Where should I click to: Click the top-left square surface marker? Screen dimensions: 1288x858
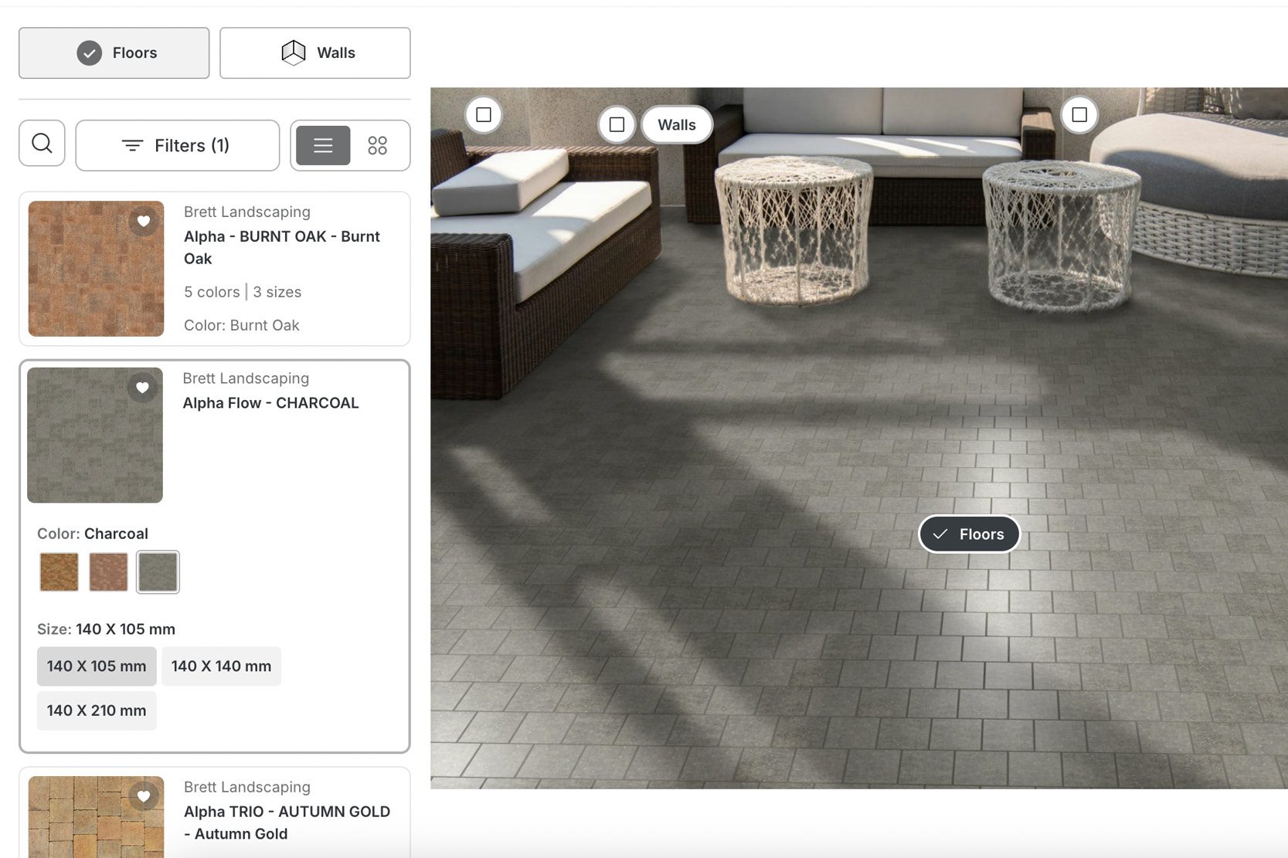pyautogui.click(x=484, y=115)
